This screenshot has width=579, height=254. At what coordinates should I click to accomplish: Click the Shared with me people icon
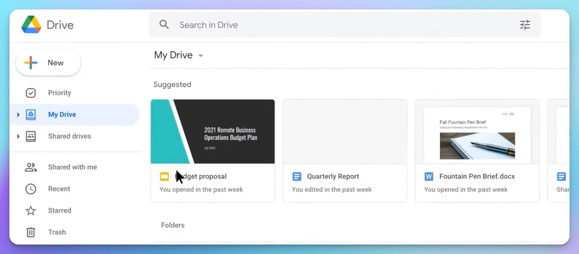30,167
